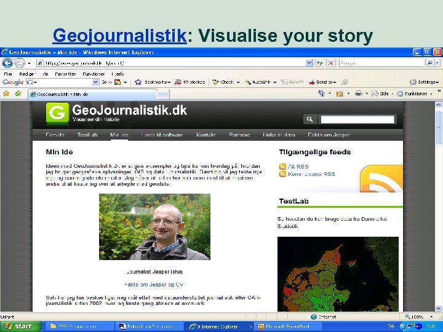
Task: Click the Refresh page icon
Action: pyautogui.click(x=320, y=63)
